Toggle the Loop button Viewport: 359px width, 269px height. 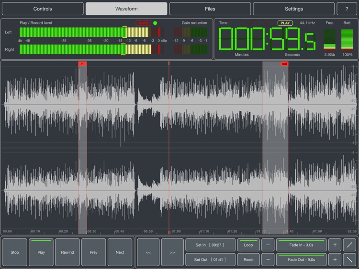click(x=248, y=245)
